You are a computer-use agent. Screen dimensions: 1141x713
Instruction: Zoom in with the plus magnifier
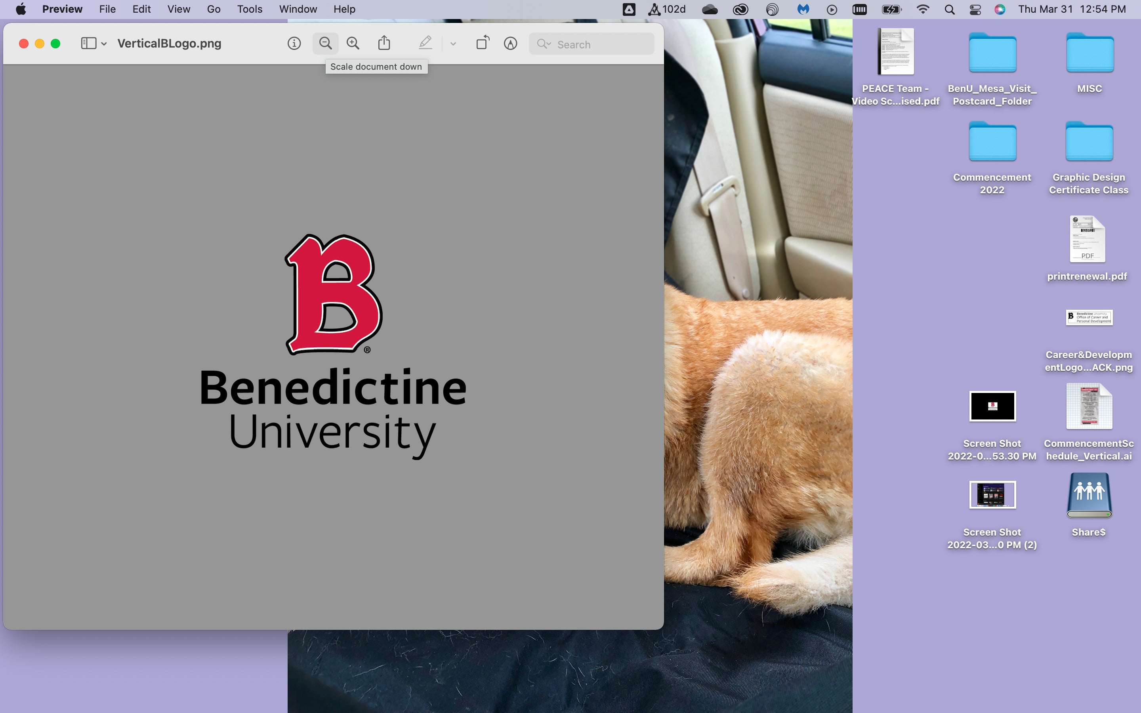pyautogui.click(x=353, y=44)
